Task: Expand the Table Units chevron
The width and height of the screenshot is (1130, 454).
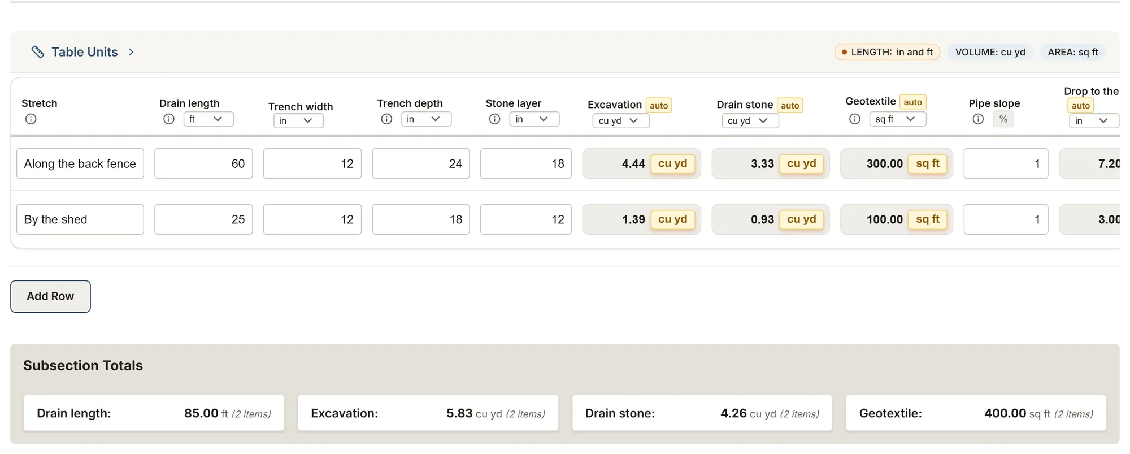Action: (x=131, y=52)
